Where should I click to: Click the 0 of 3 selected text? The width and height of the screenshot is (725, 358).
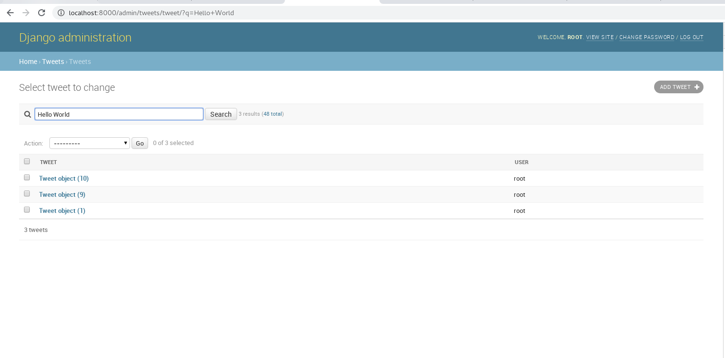173,143
